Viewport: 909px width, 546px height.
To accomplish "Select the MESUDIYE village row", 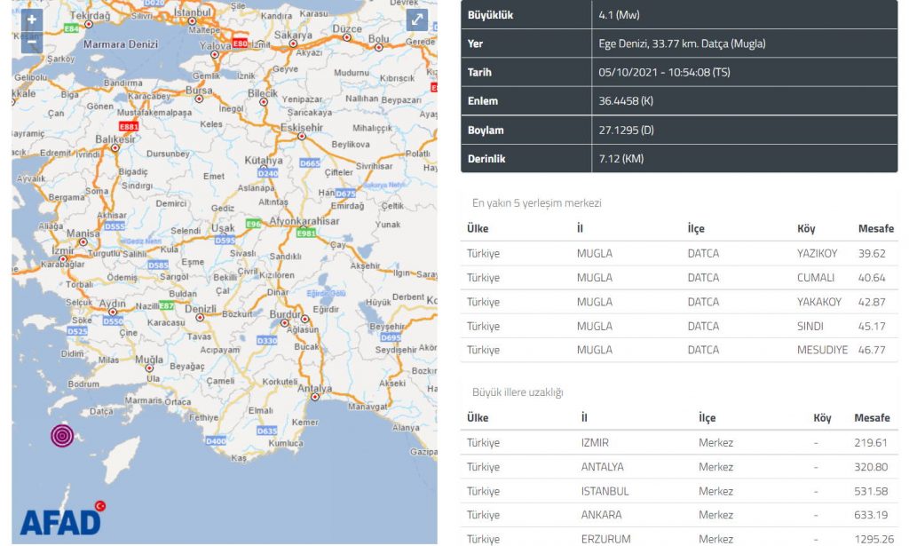I will coord(679,350).
